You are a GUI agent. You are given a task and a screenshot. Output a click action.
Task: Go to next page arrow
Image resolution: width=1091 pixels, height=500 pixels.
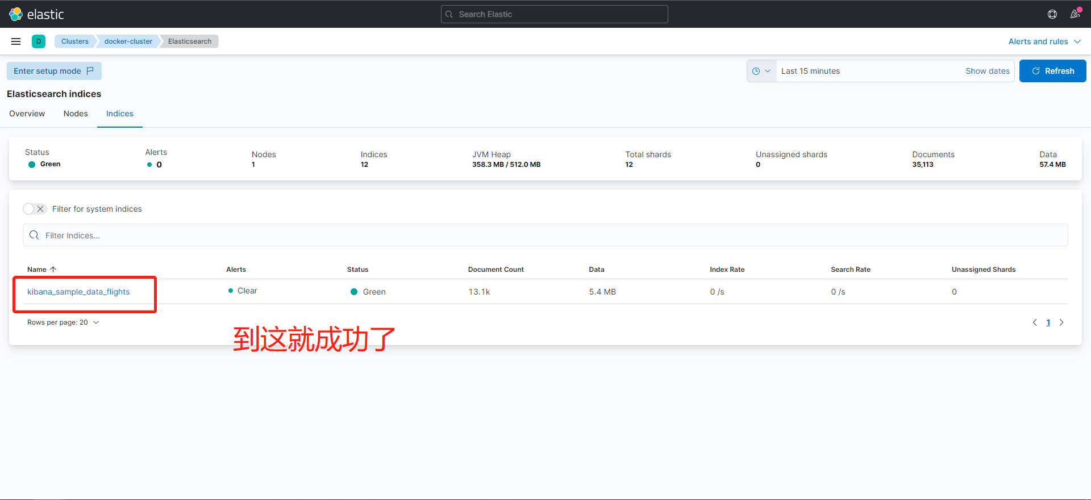tap(1061, 322)
